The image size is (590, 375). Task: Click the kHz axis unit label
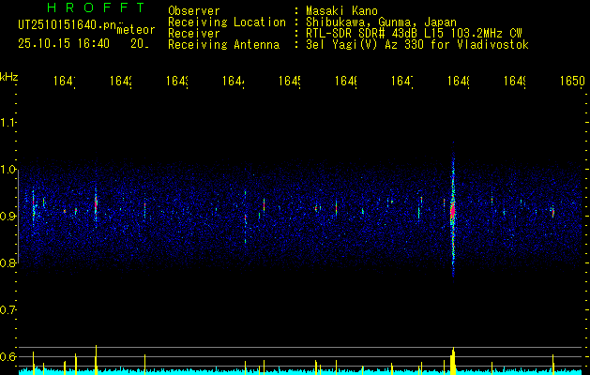(x=9, y=75)
